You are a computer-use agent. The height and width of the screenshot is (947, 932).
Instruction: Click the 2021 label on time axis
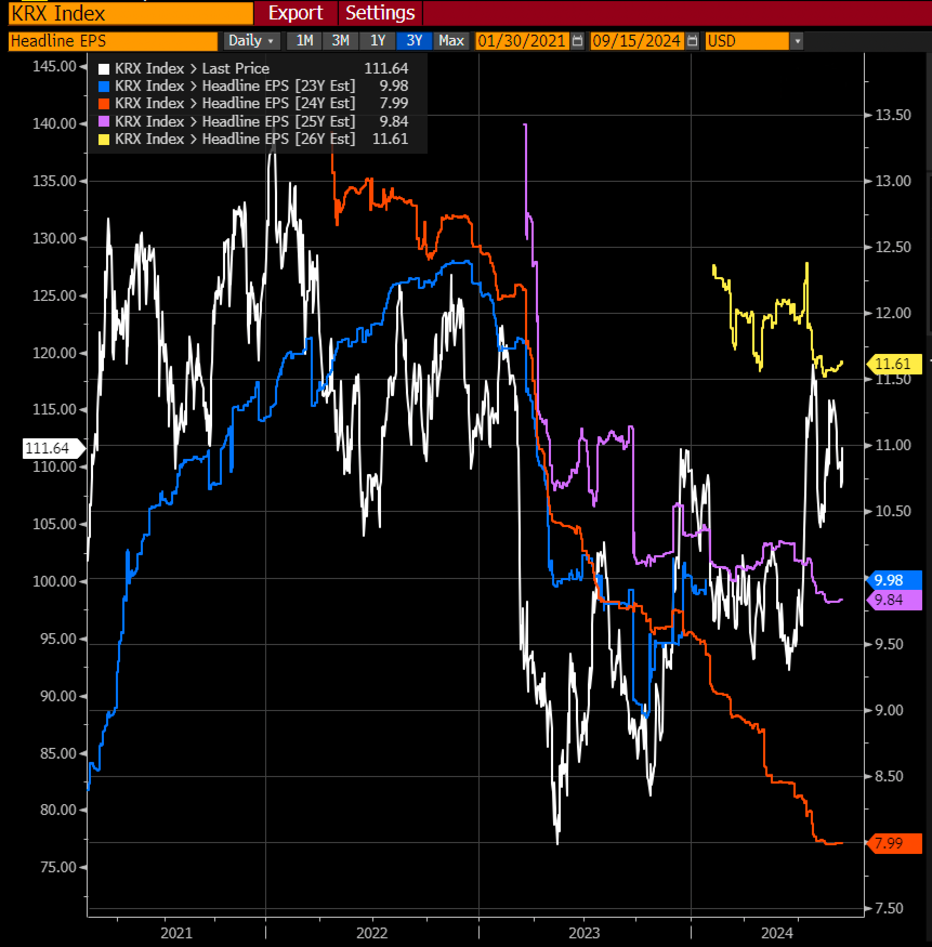click(176, 933)
